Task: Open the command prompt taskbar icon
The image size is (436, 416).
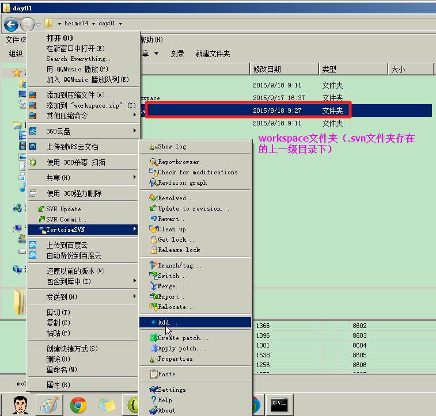Action: pyautogui.click(x=279, y=405)
